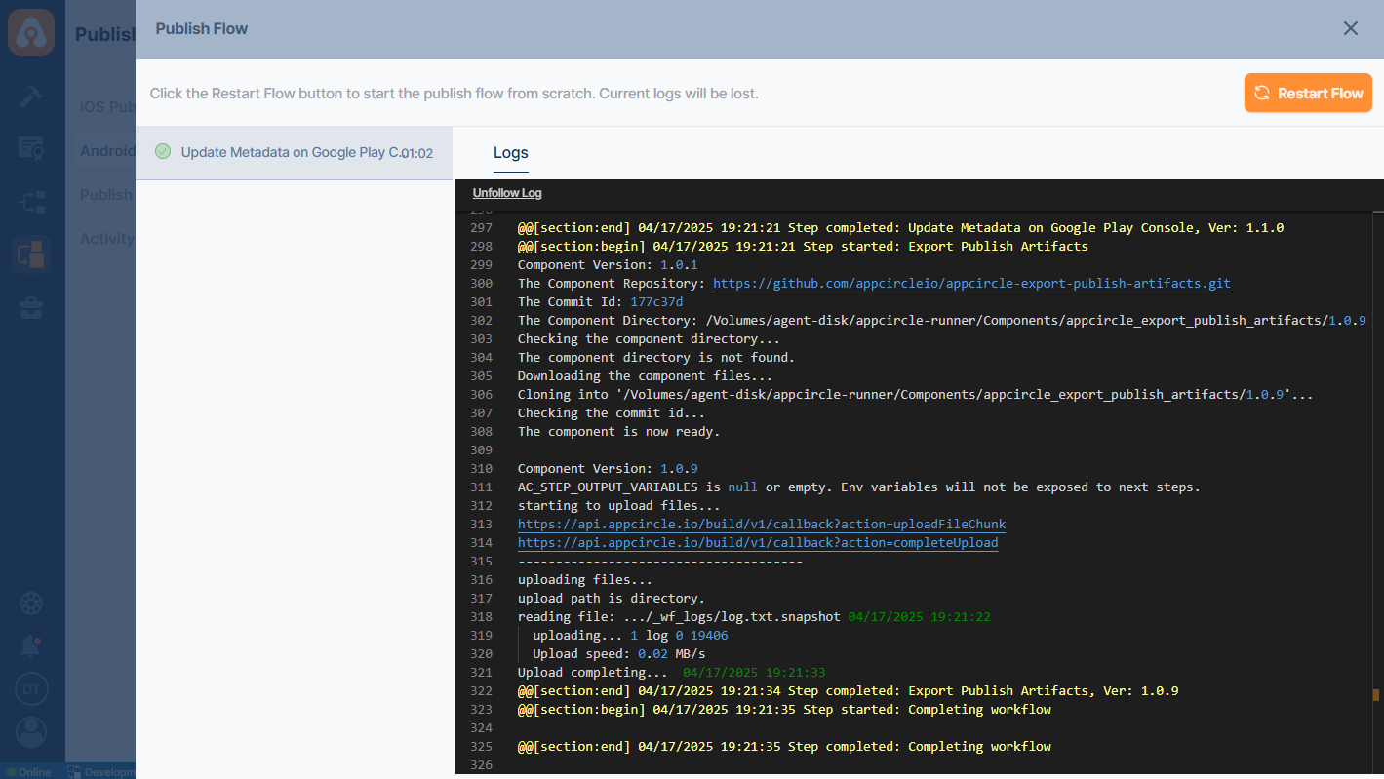Click log line 'The component is now ready.'
The width and height of the screenshot is (1384, 779).
tap(618, 432)
